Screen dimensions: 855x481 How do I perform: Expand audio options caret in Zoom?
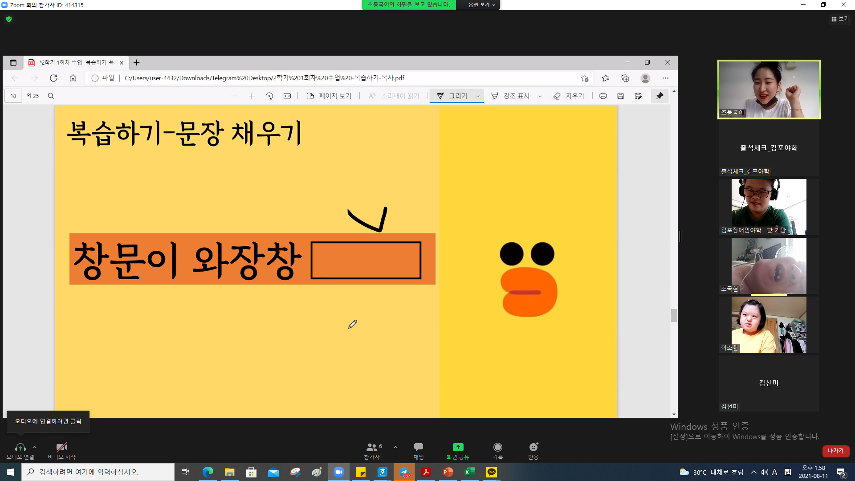[35, 447]
